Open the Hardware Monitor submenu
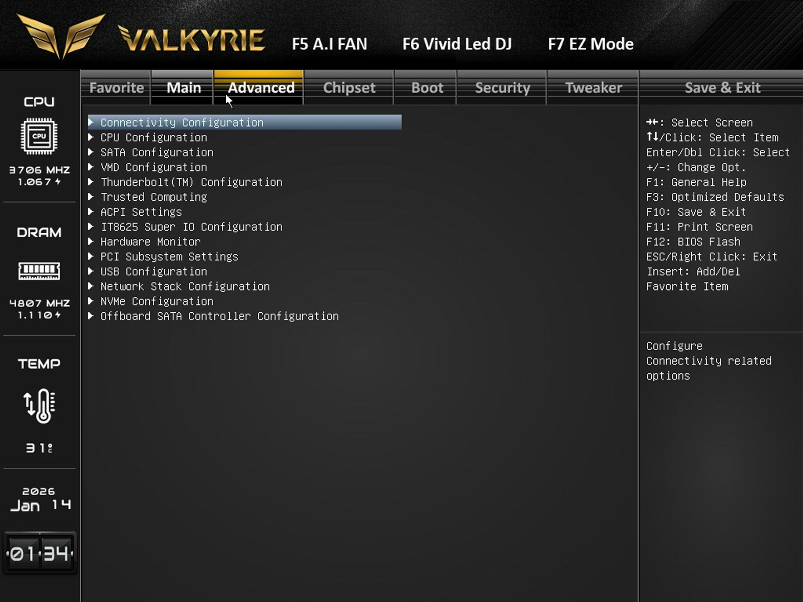Viewport: 803px width, 602px height. (x=150, y=242)
